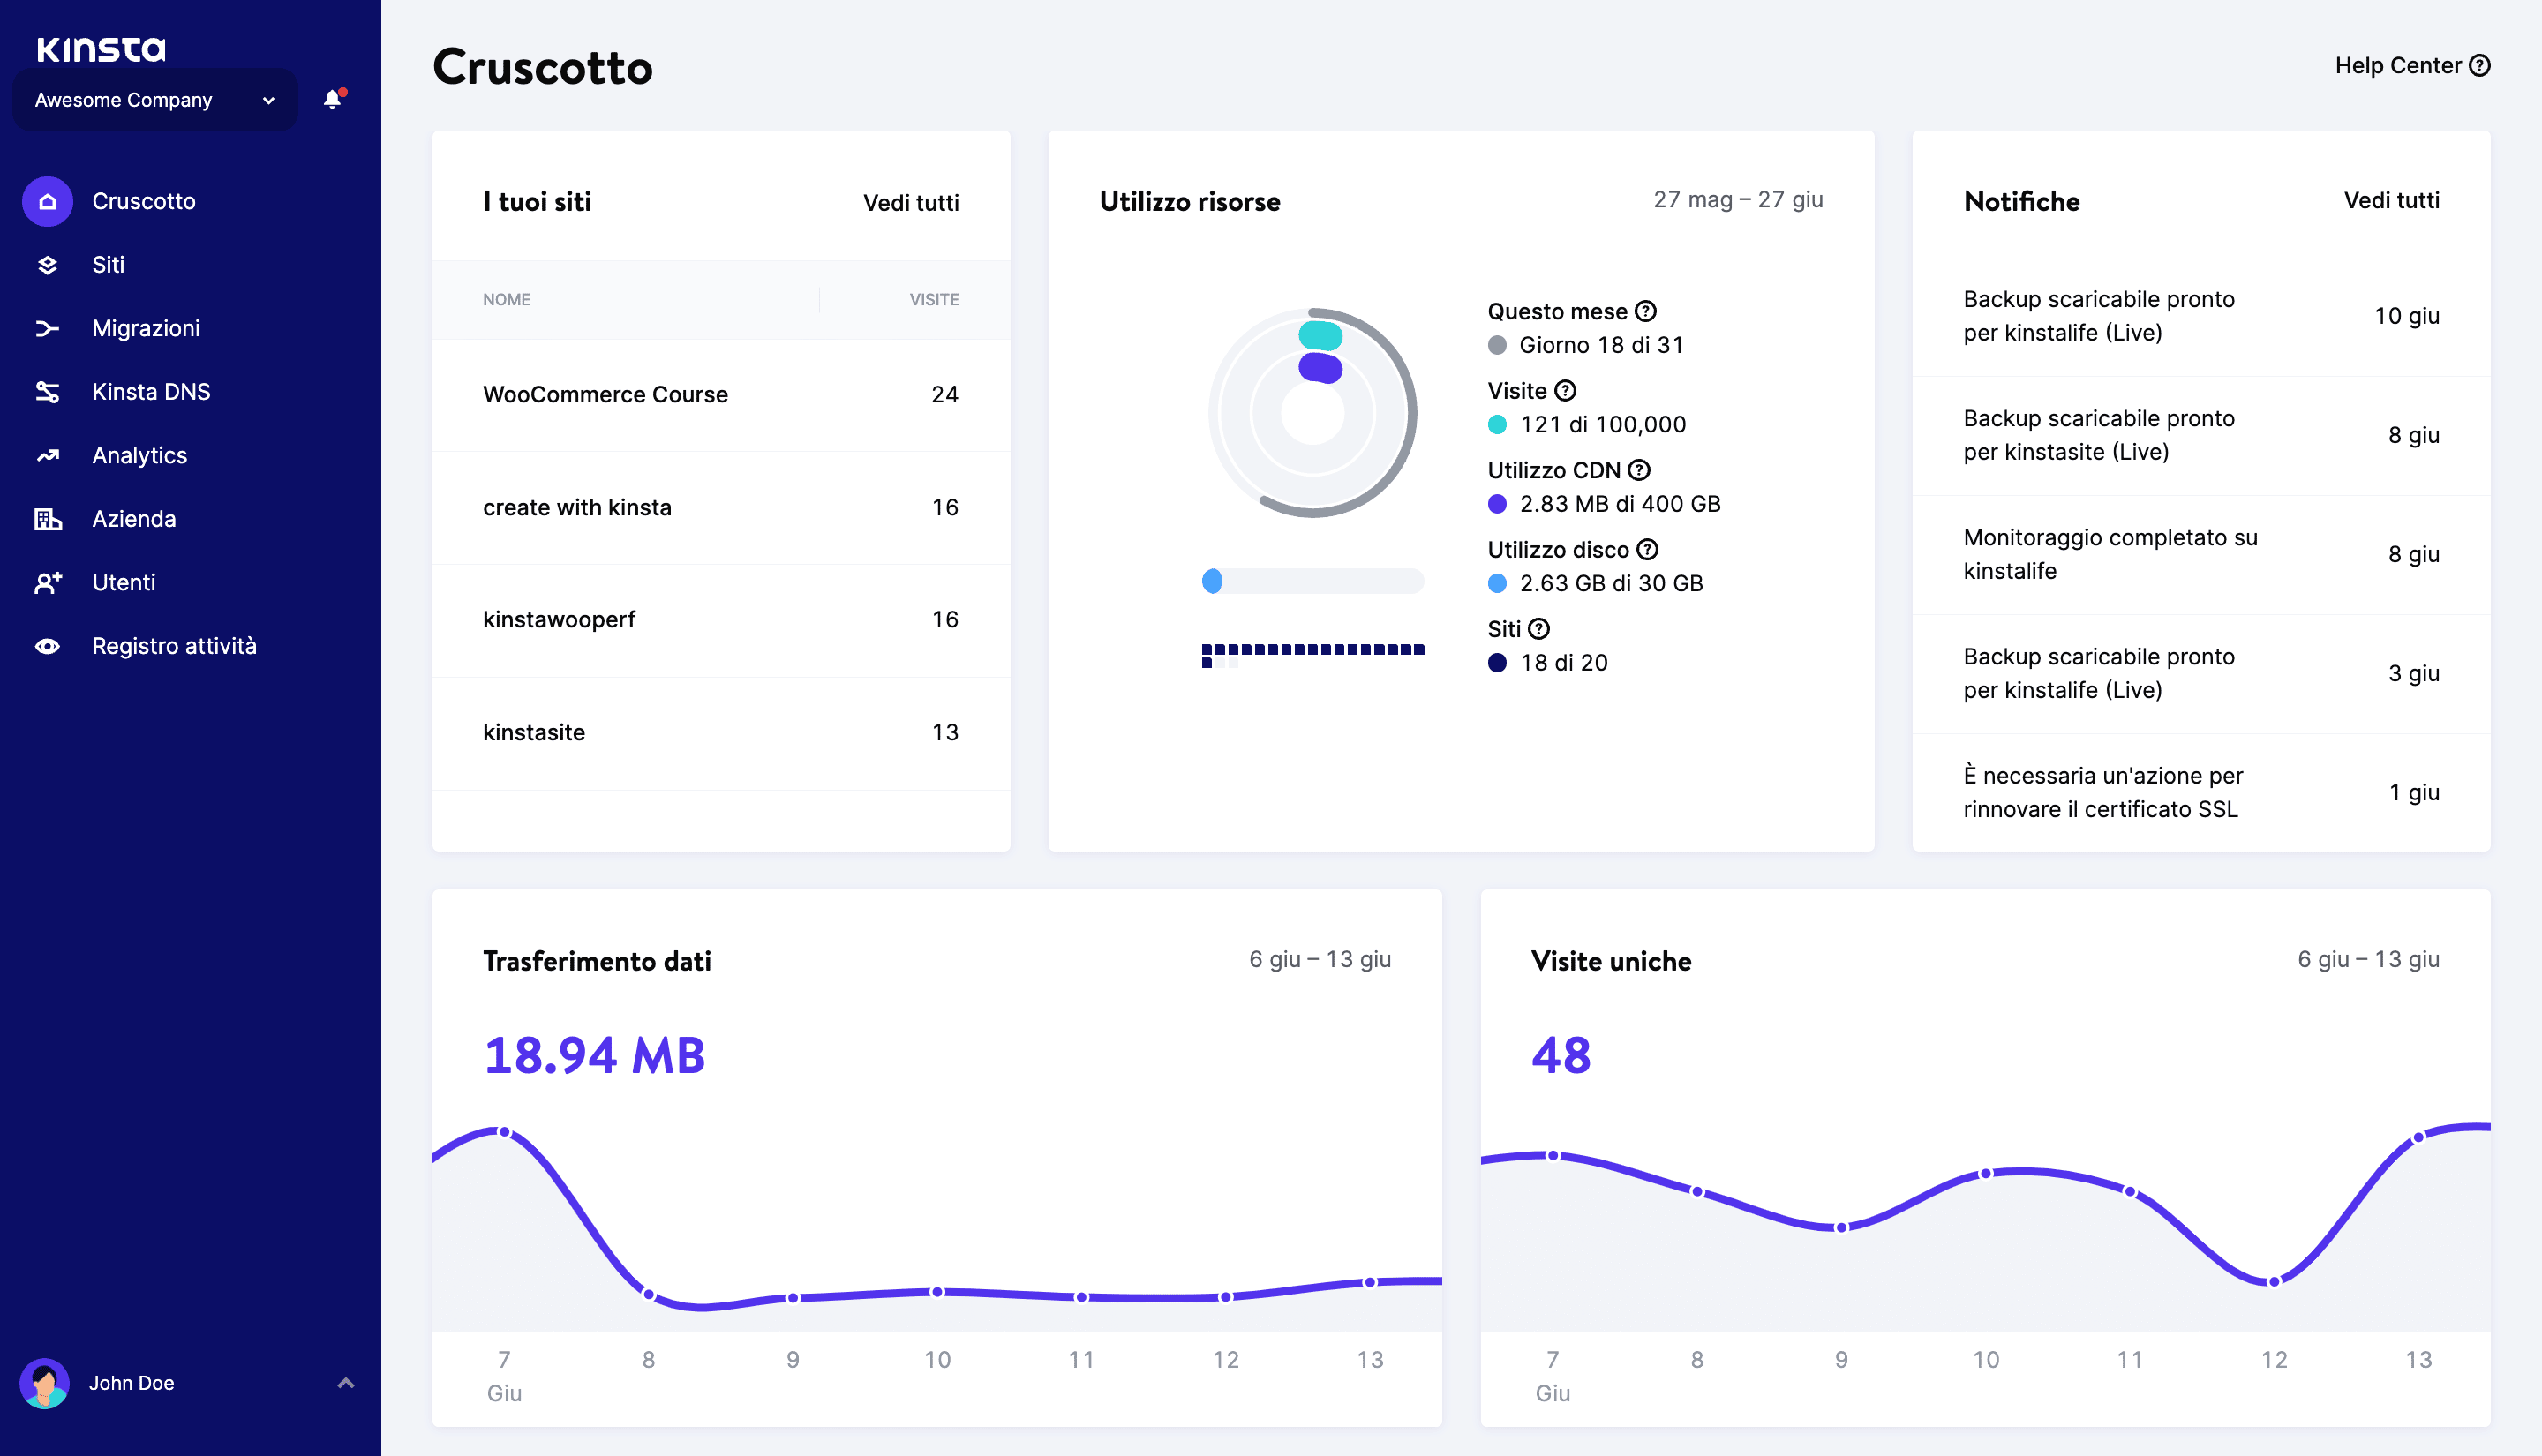Open the Kinsta logo home link
The width and height of the screenshot is (2542, 1456).
pos(99,47)
